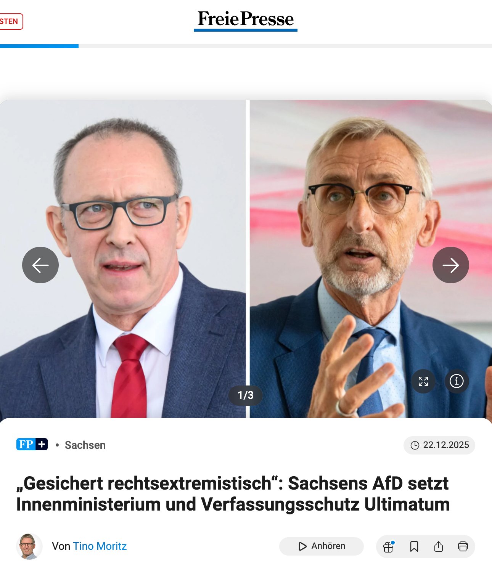Show image info and credits
Screen dimensions: 492x575
click(x=457, y=381)
